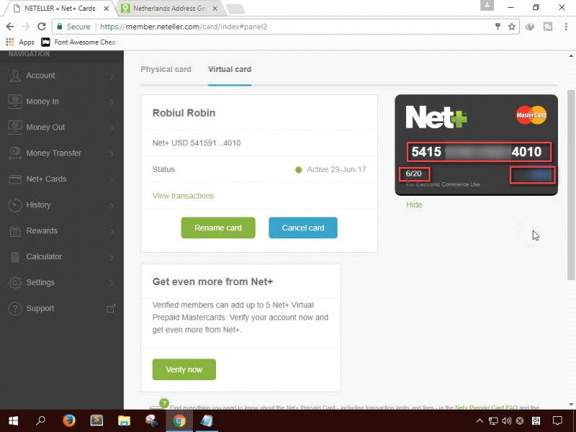
Task: Click the browser forward arrow
Action: click(x=26, y=27)
